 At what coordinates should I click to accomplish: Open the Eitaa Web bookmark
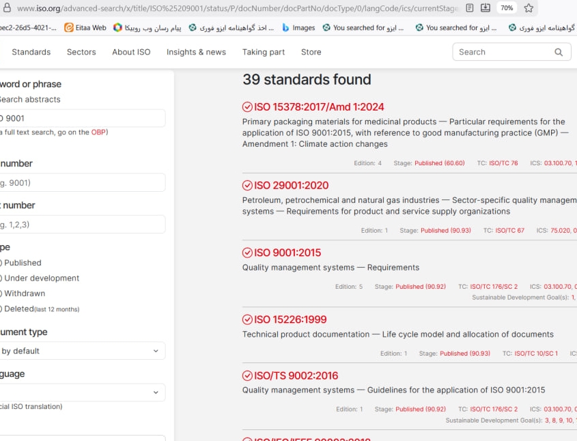[x=85, y=28]
